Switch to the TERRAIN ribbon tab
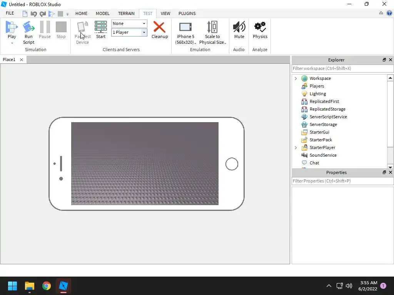This screenshot has height=295, width=394. coord(126,13)
